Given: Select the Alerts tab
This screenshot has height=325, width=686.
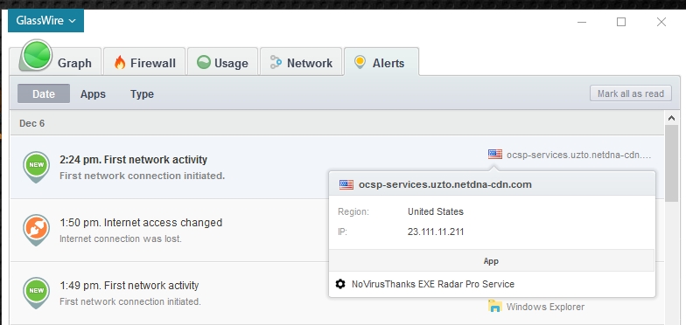Looking at the screenshot, I should click(x=381, y=61).
